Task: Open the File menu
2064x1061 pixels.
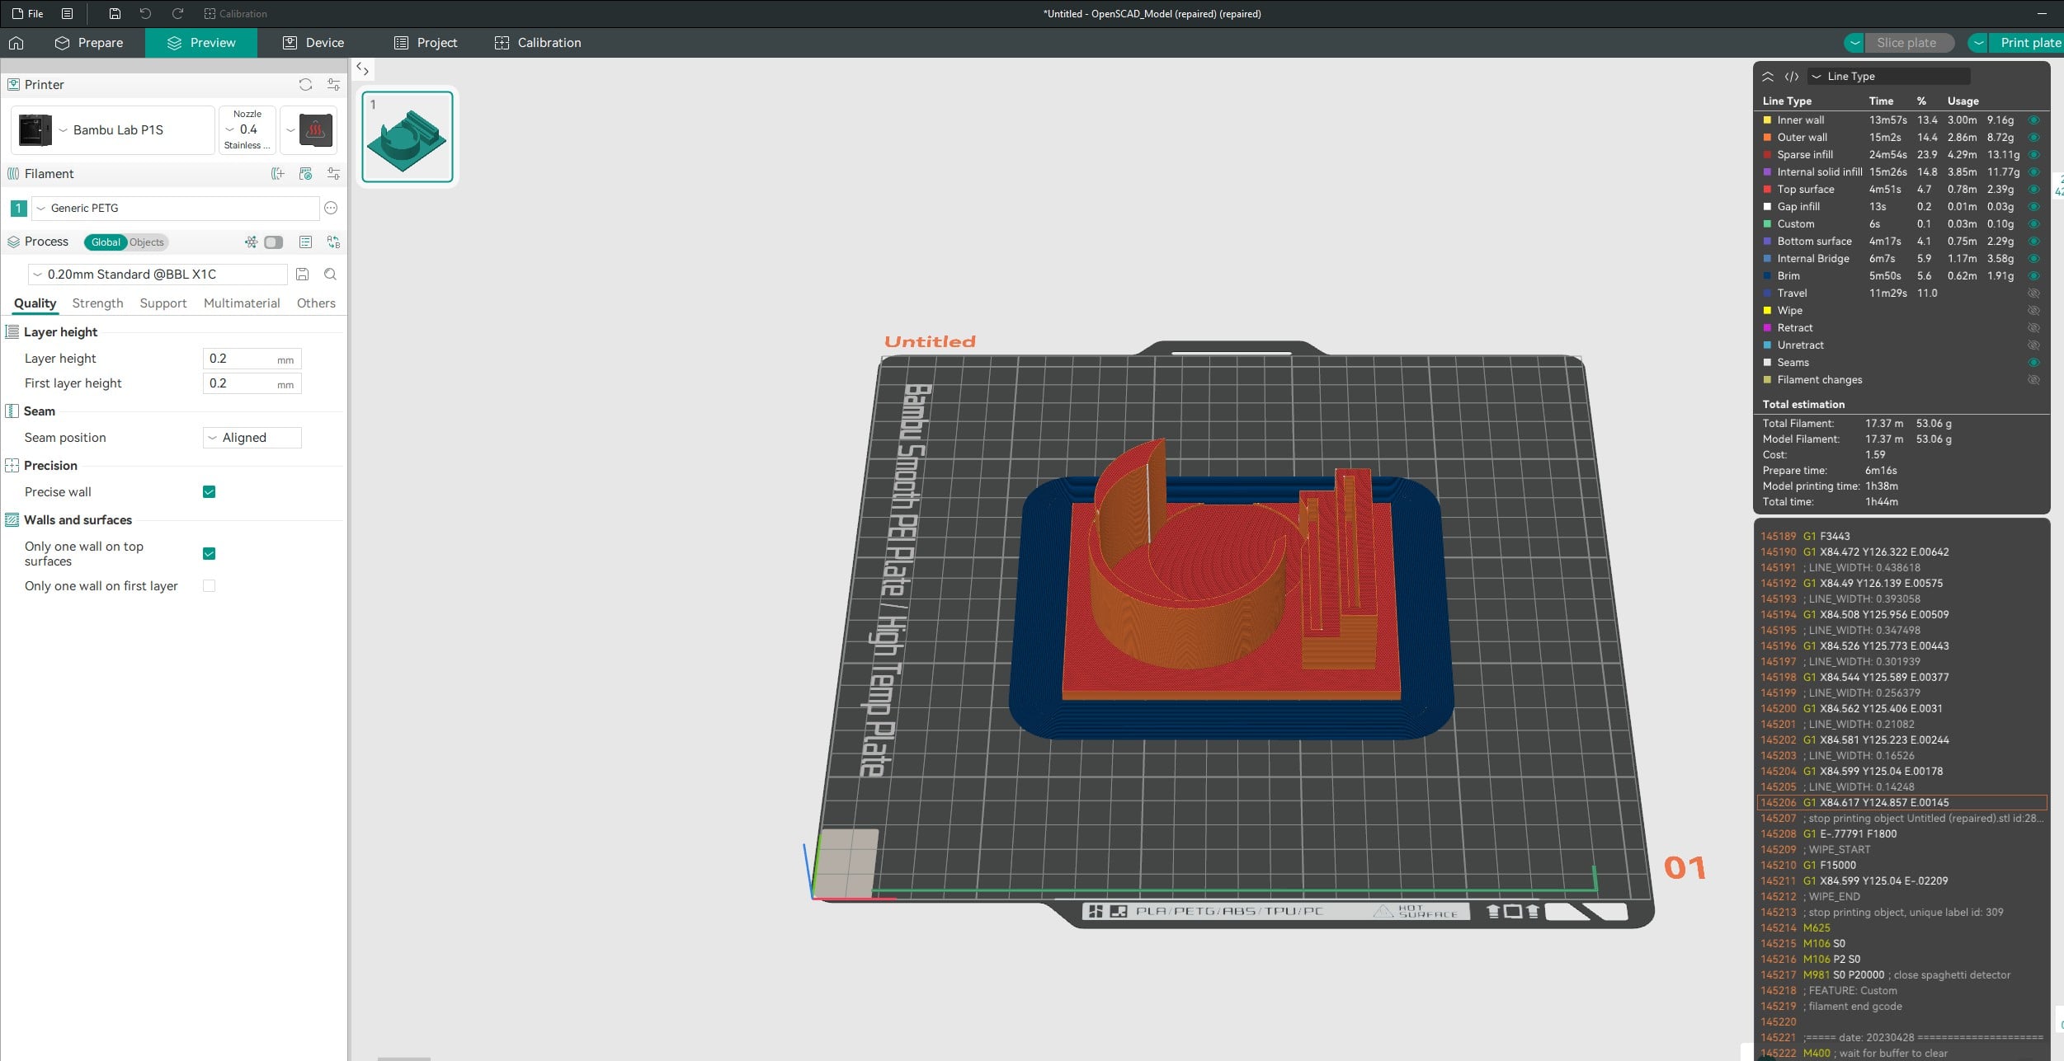Action: 27,13
